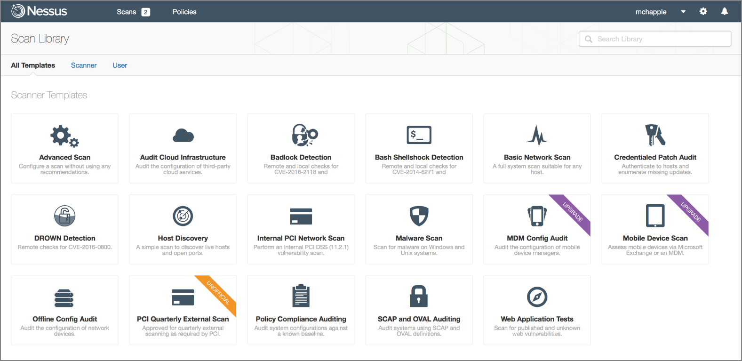Image resolution: width=742 pixels, height=361 pixels.
Task: Click the Internal PCI Network Scan card icon
Action: coord(301,217)
